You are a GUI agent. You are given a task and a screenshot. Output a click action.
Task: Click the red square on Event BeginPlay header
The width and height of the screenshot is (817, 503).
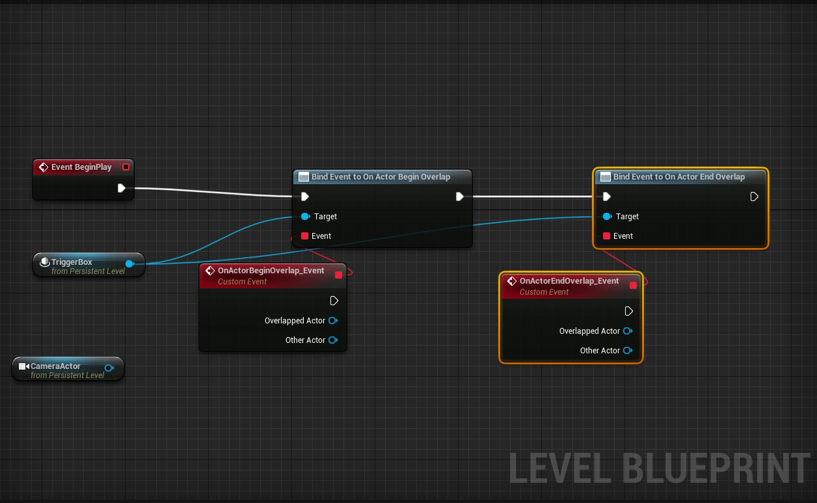click(126, 167)
